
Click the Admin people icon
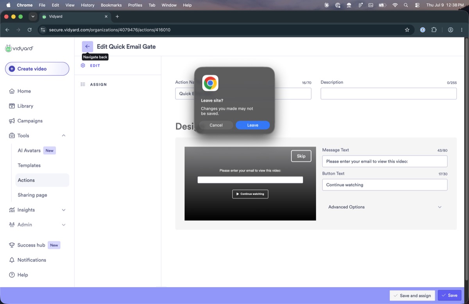coord(12,224)
